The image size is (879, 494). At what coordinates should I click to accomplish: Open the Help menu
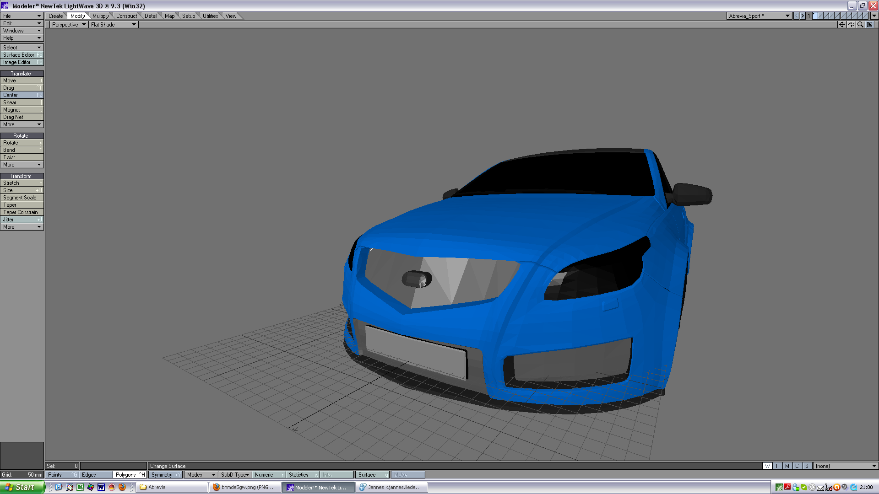[x=22, y=38]
